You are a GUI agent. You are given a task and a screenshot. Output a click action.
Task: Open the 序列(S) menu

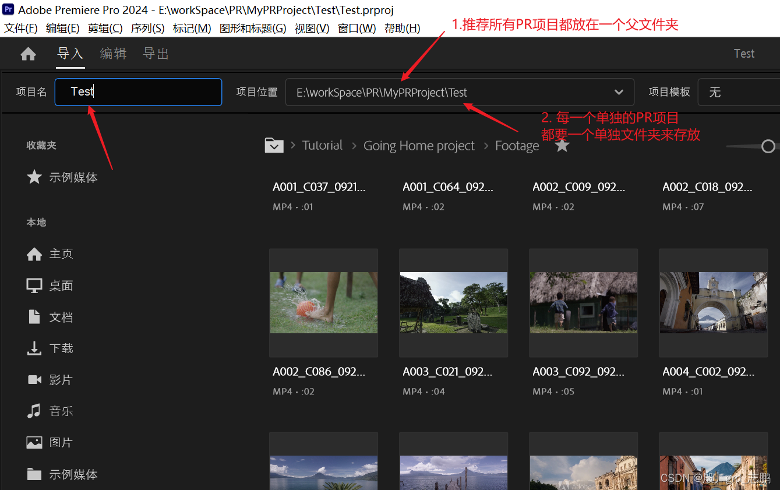pyautogui.click(x=148, y=29)
